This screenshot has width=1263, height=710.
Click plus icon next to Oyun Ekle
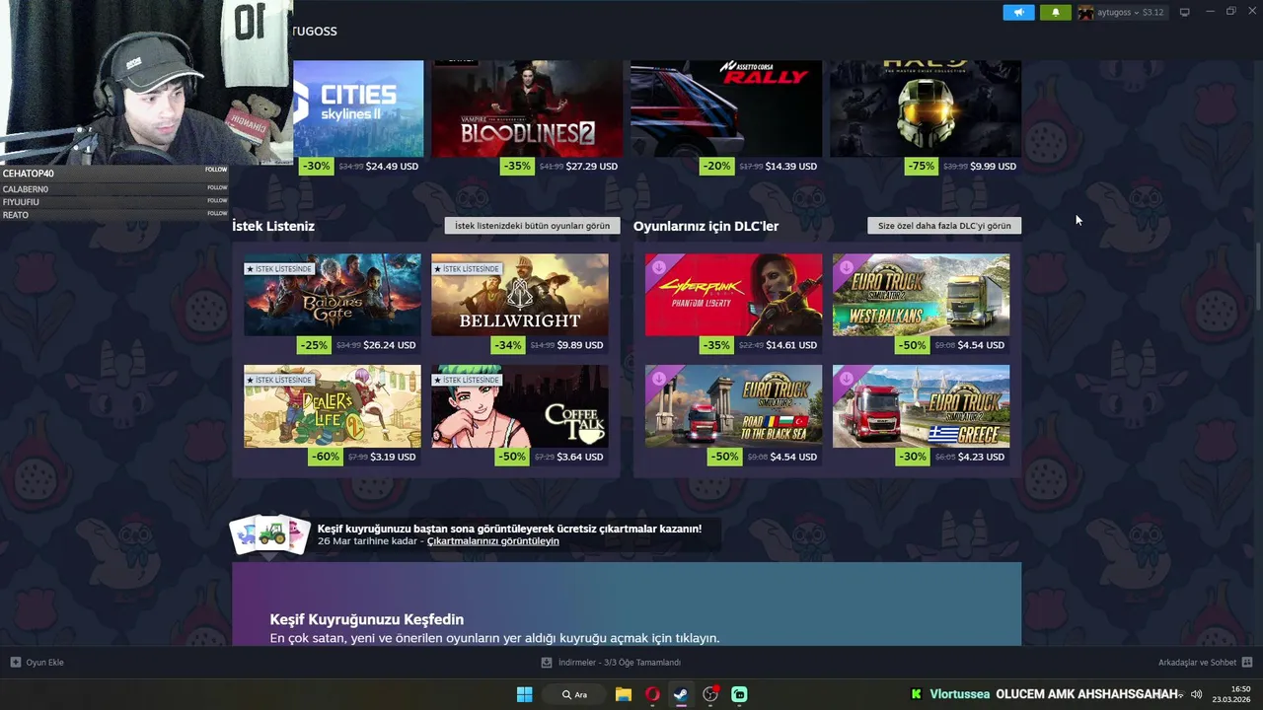click(15, 663)
